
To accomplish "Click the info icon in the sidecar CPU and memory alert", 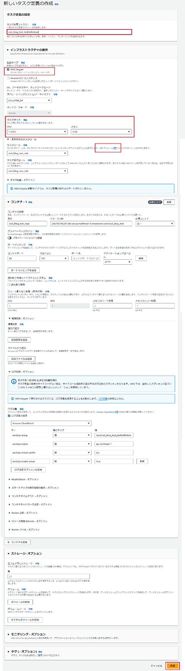I will 14,381.
